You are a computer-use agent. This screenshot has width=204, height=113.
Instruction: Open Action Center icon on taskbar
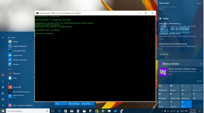pyautogui.click(x=200, y=111)
